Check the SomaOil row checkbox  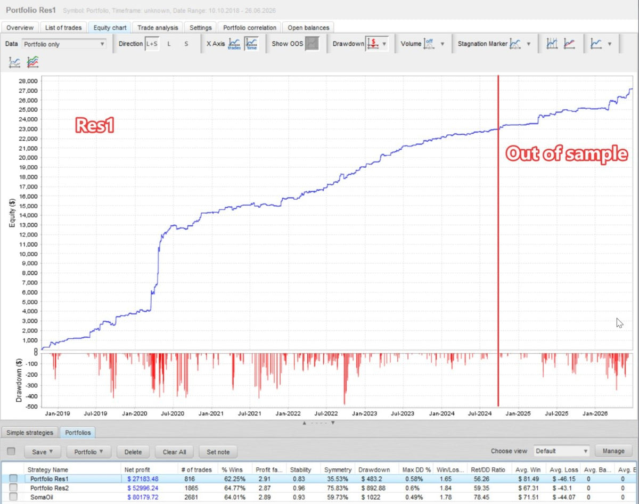click(13, 497)
